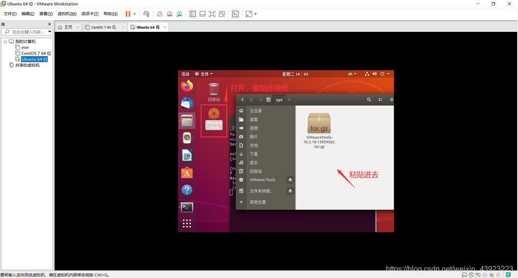Image resolution: width=518 pixels, height=278 pixels.
Task: Open Rhythmbox from the dock
Action: tap(187, 138)
